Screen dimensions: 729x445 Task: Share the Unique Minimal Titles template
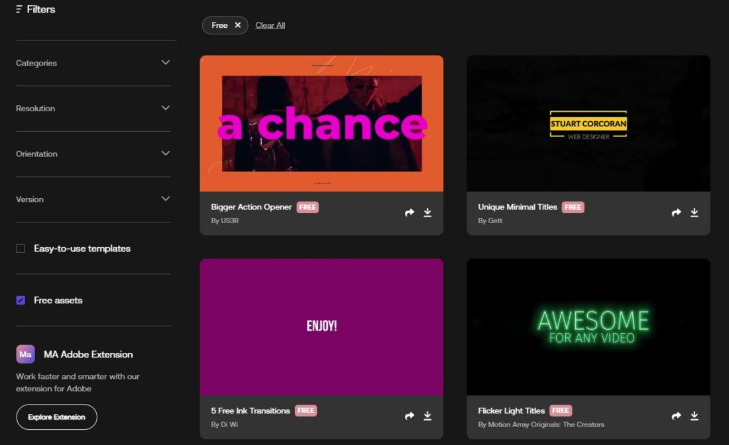pyautogui.click(x=677, y=213)
